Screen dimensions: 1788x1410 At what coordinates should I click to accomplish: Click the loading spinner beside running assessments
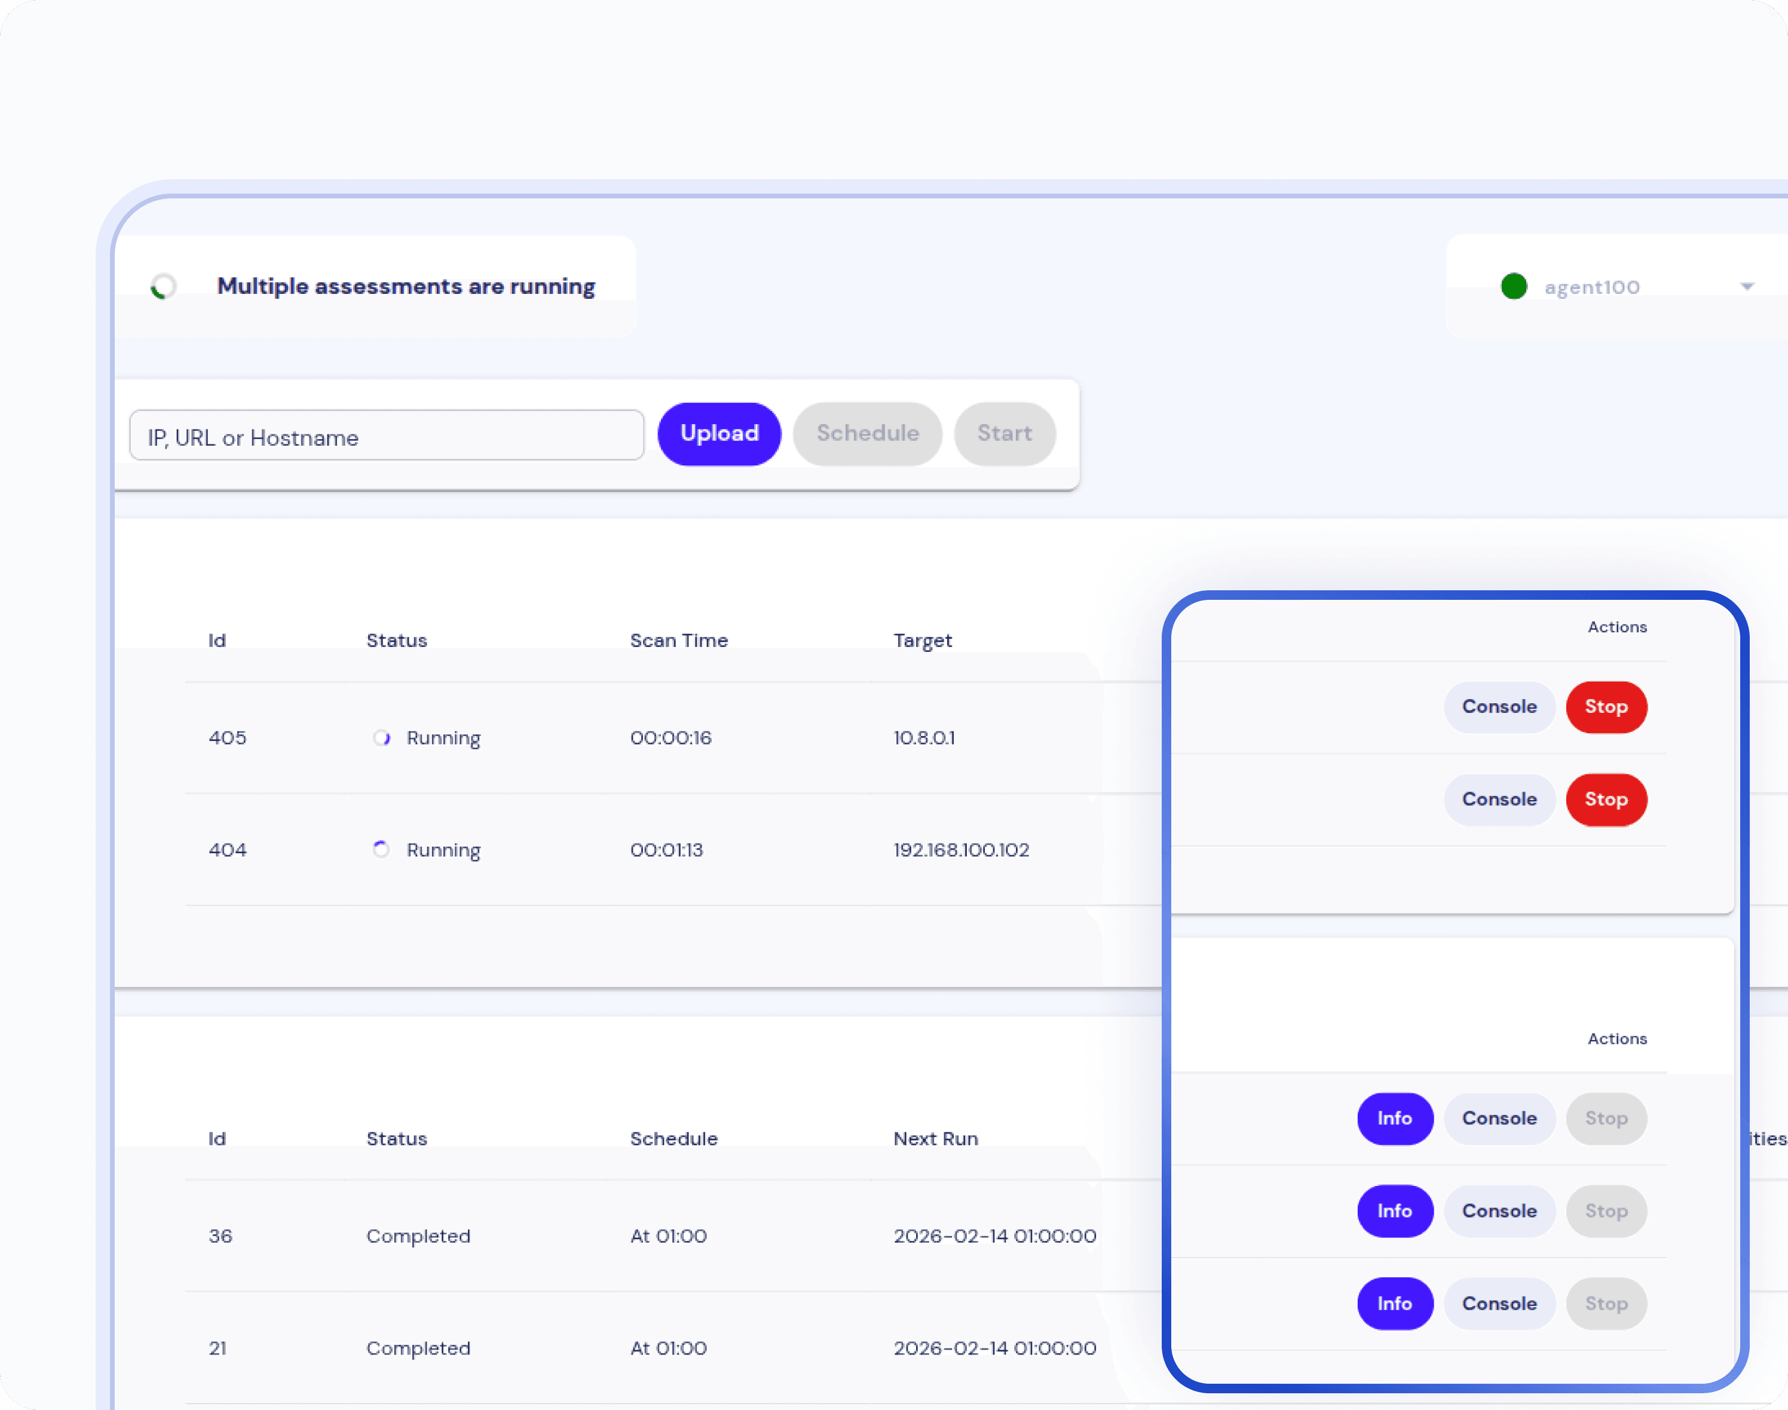(x=164, y=286)
